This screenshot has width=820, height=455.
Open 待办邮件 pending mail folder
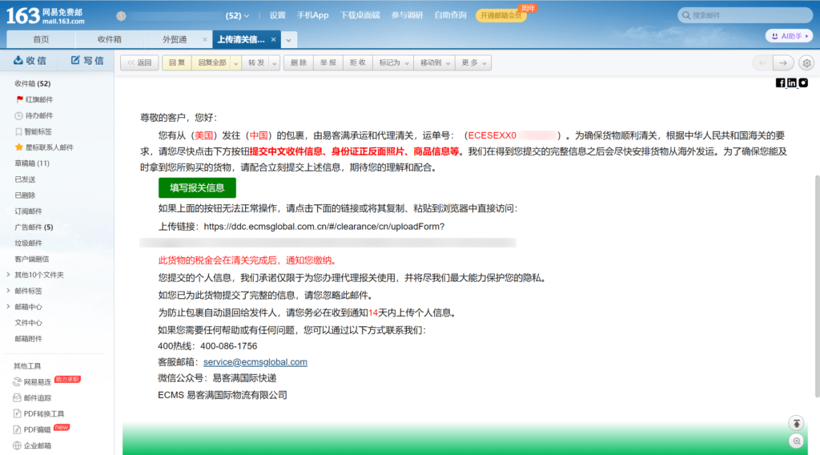[x=34, y=115]
